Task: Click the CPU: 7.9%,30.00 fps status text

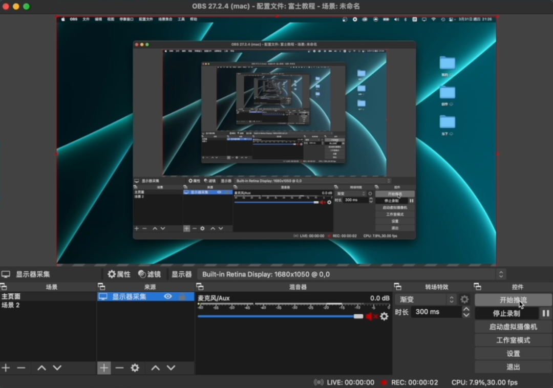Action: [484, 382]
